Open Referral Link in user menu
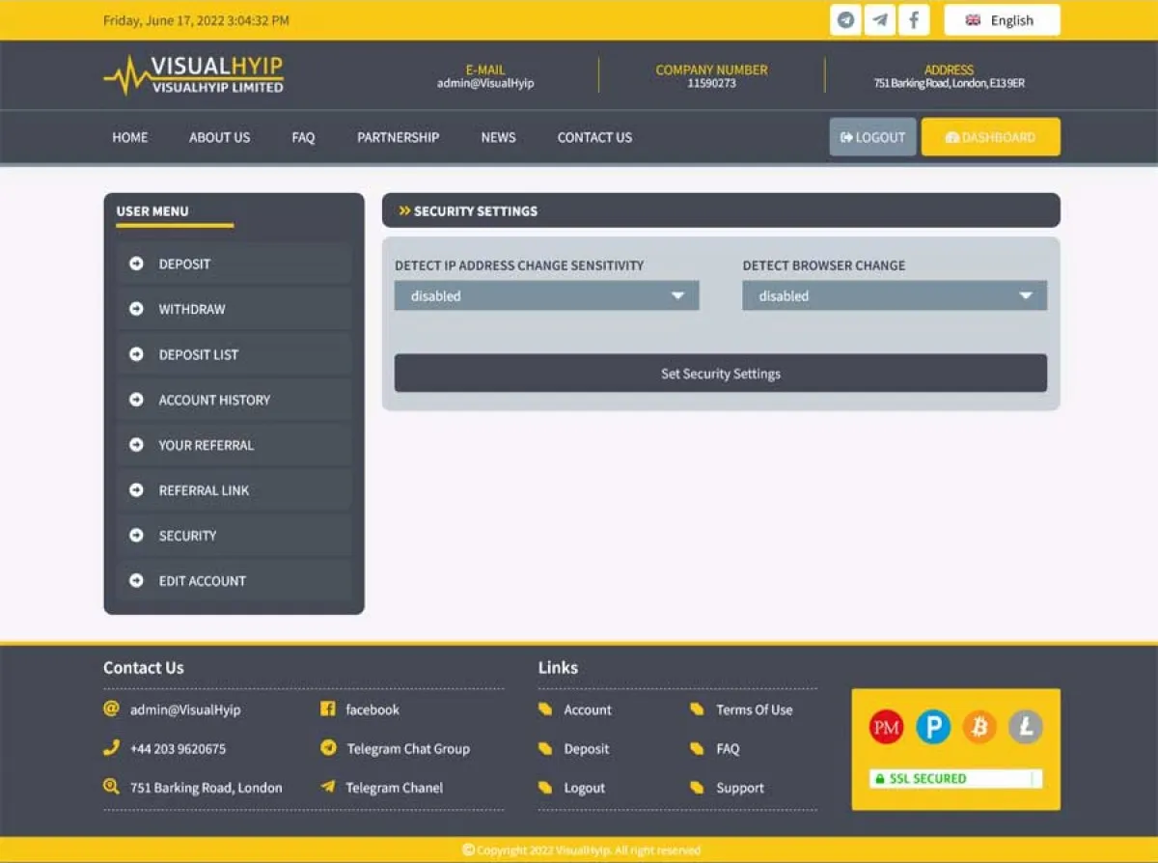Image resolution: width=1158 pixels, height=863 pixels. click(x=234, y=490)
